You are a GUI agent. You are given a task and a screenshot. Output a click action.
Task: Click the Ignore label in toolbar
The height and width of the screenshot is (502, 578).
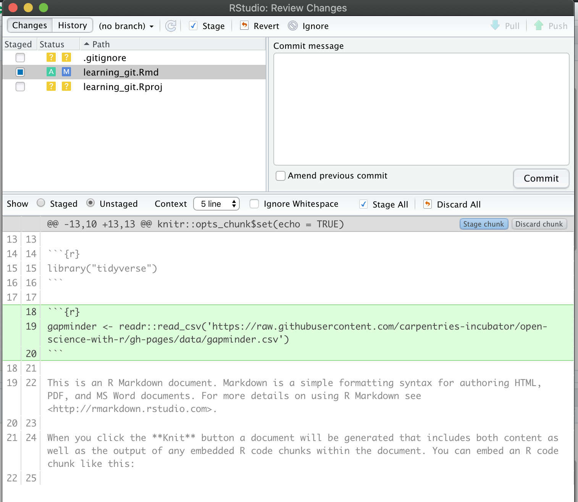315,26
